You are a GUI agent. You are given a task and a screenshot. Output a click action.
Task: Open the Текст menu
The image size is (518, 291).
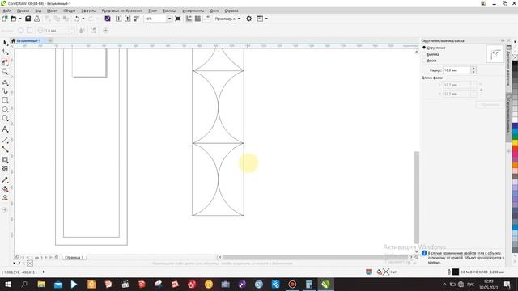153,11
